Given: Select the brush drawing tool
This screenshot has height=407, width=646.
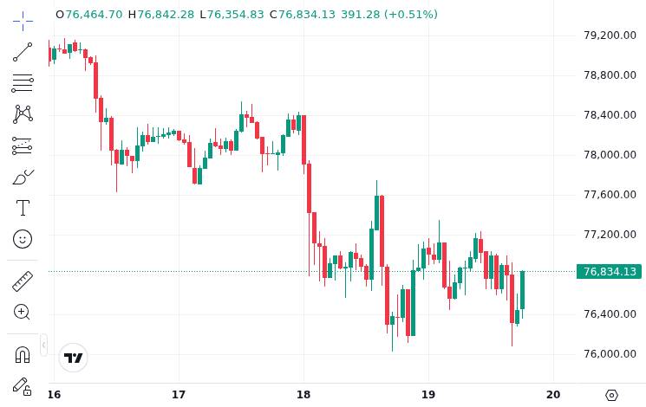Looking at the screenshot, I should click(x=23, y=177).
